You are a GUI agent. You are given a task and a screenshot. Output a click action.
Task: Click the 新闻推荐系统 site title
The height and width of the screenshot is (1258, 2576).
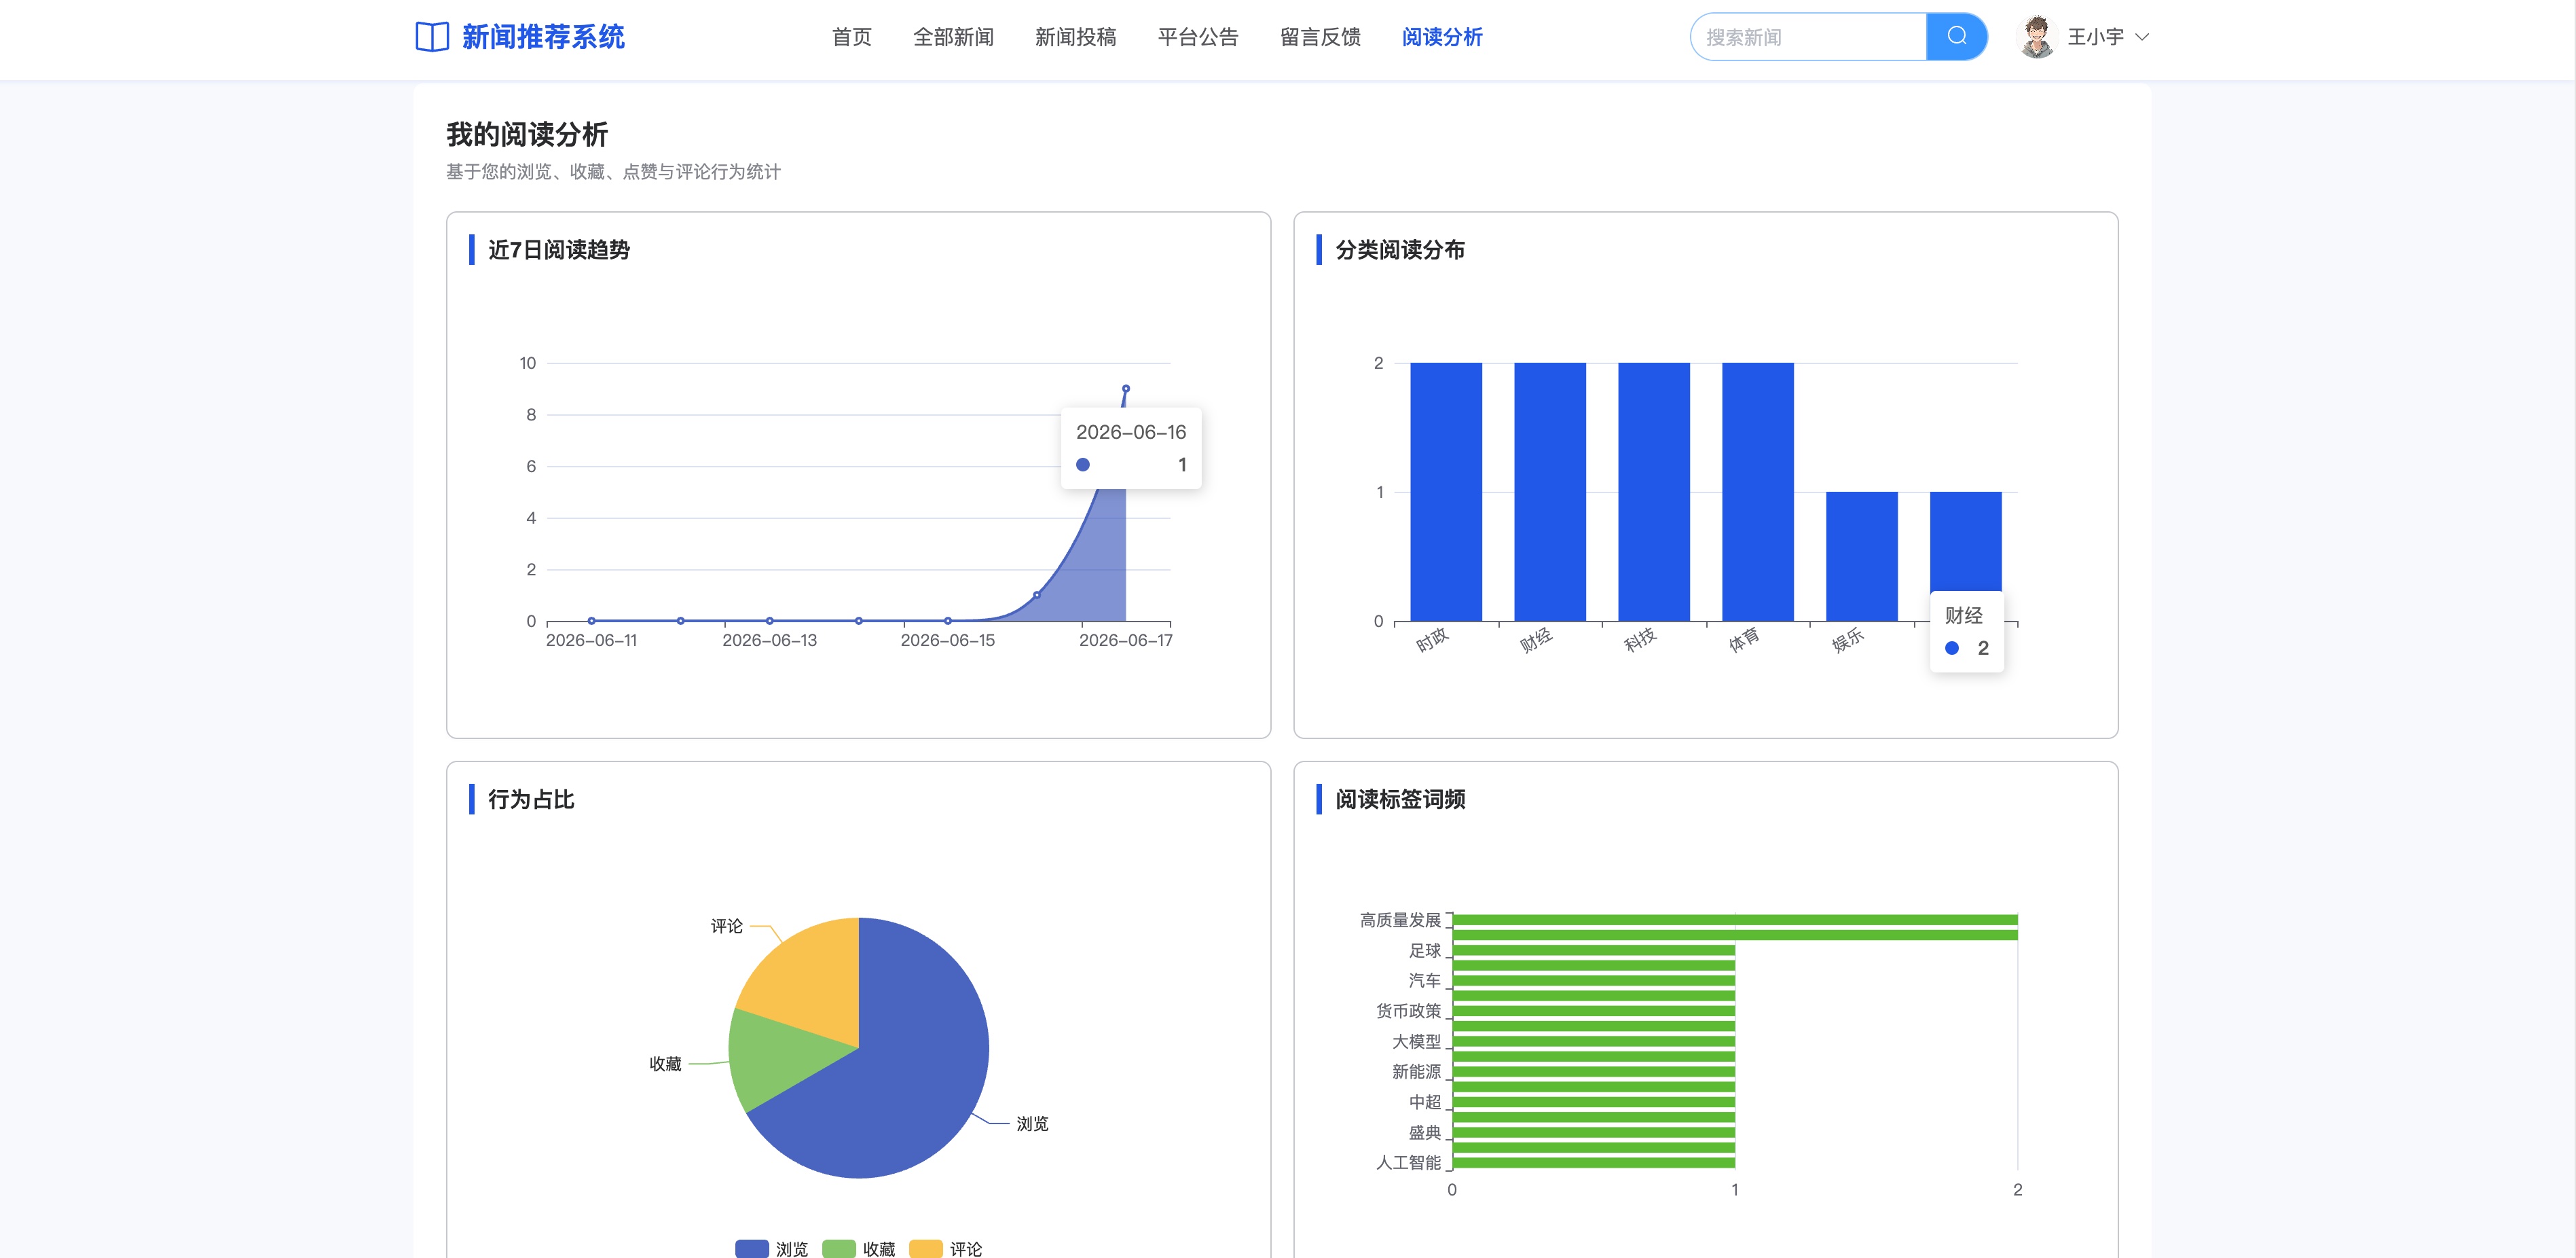543,37
